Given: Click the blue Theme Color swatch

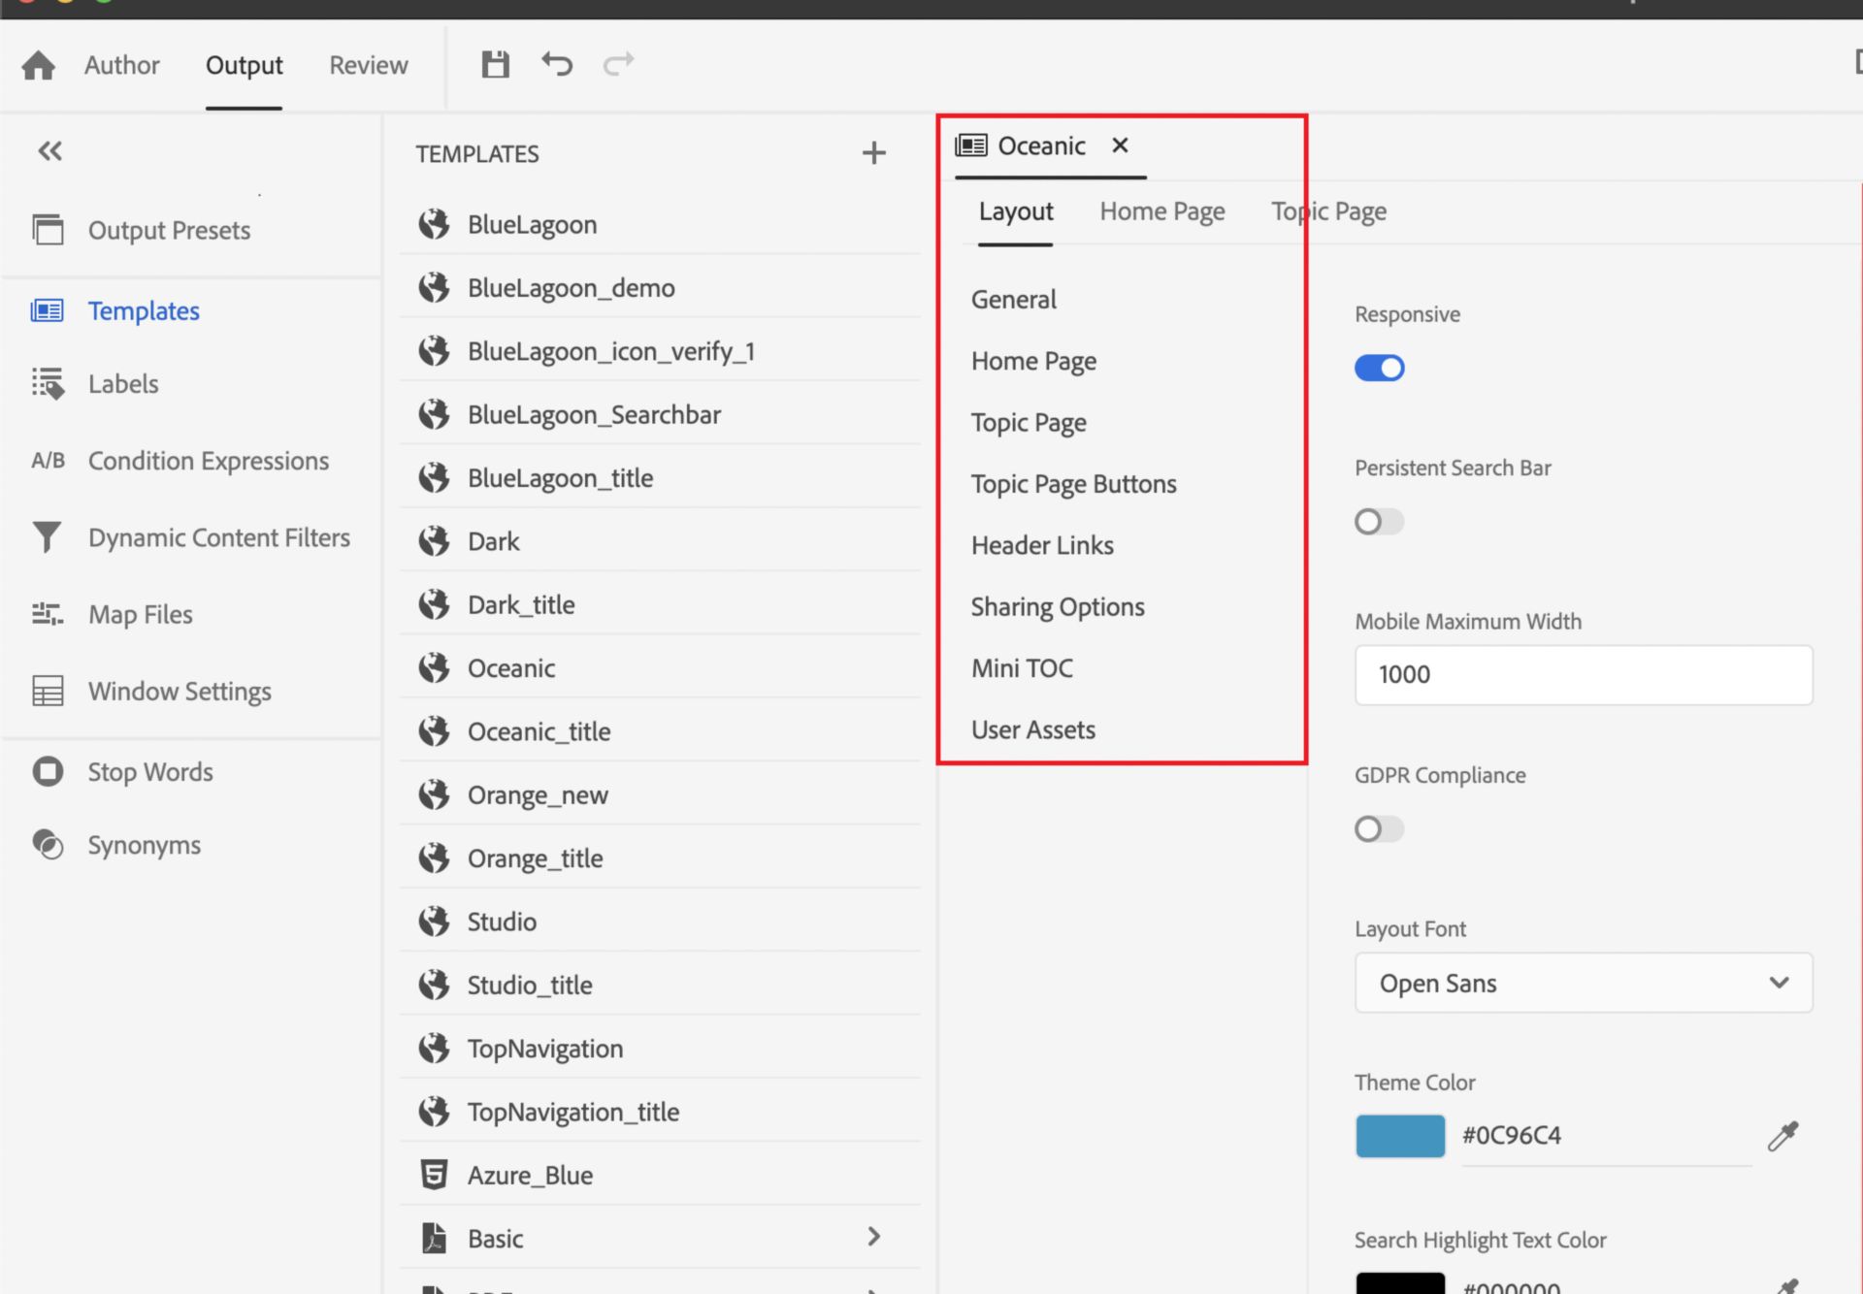Looking at the screenshot, I should point(1399,1136).
